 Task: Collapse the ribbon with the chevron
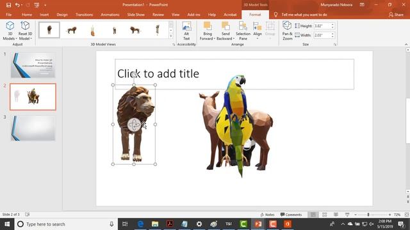(406, 44)
